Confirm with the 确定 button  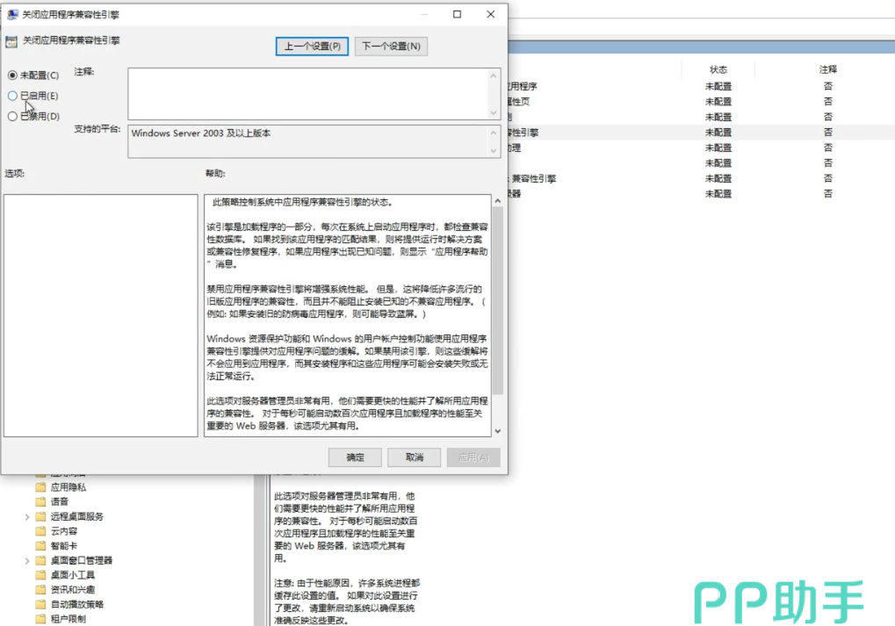355,457
